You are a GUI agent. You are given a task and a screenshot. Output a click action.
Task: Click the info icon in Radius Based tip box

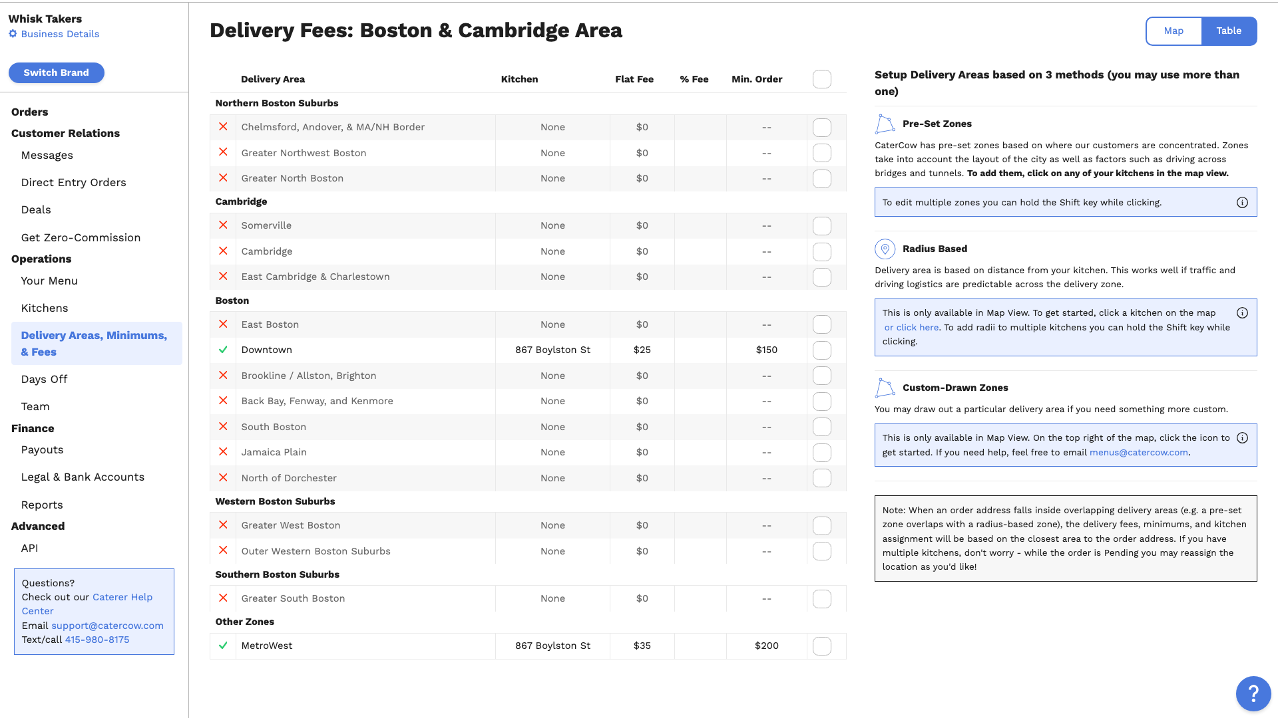1242,313
